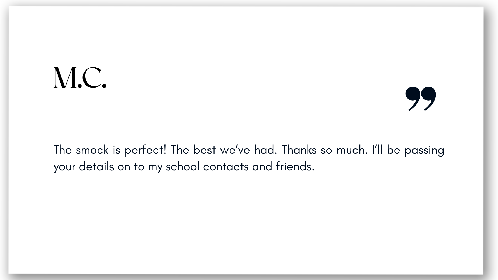This screenshot has height=280, width=498.
Task: Click the word "passing" at line end
Action: (424, 151)
